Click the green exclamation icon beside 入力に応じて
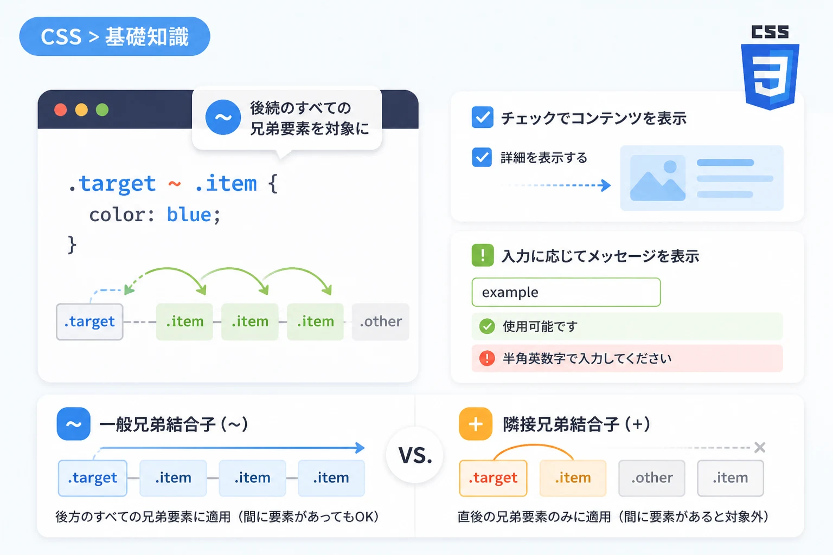 click(483, 255)
